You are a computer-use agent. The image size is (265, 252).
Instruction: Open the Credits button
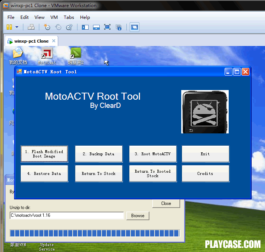pos(205,173)
